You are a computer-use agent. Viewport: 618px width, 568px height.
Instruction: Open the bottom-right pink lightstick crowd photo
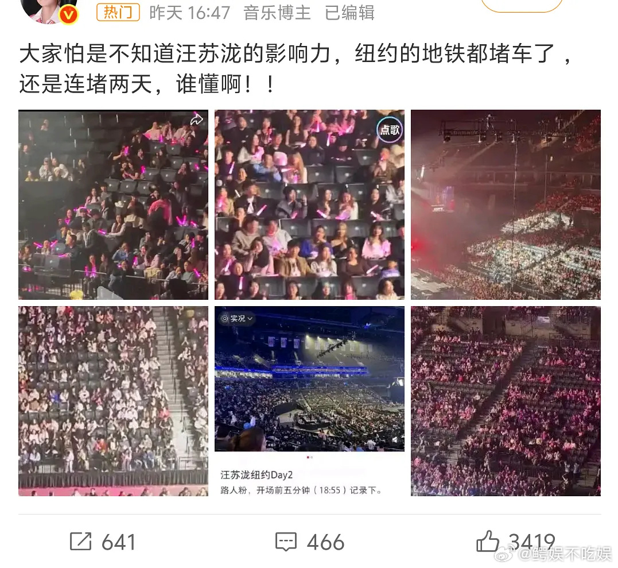click(x=506, y=401)
